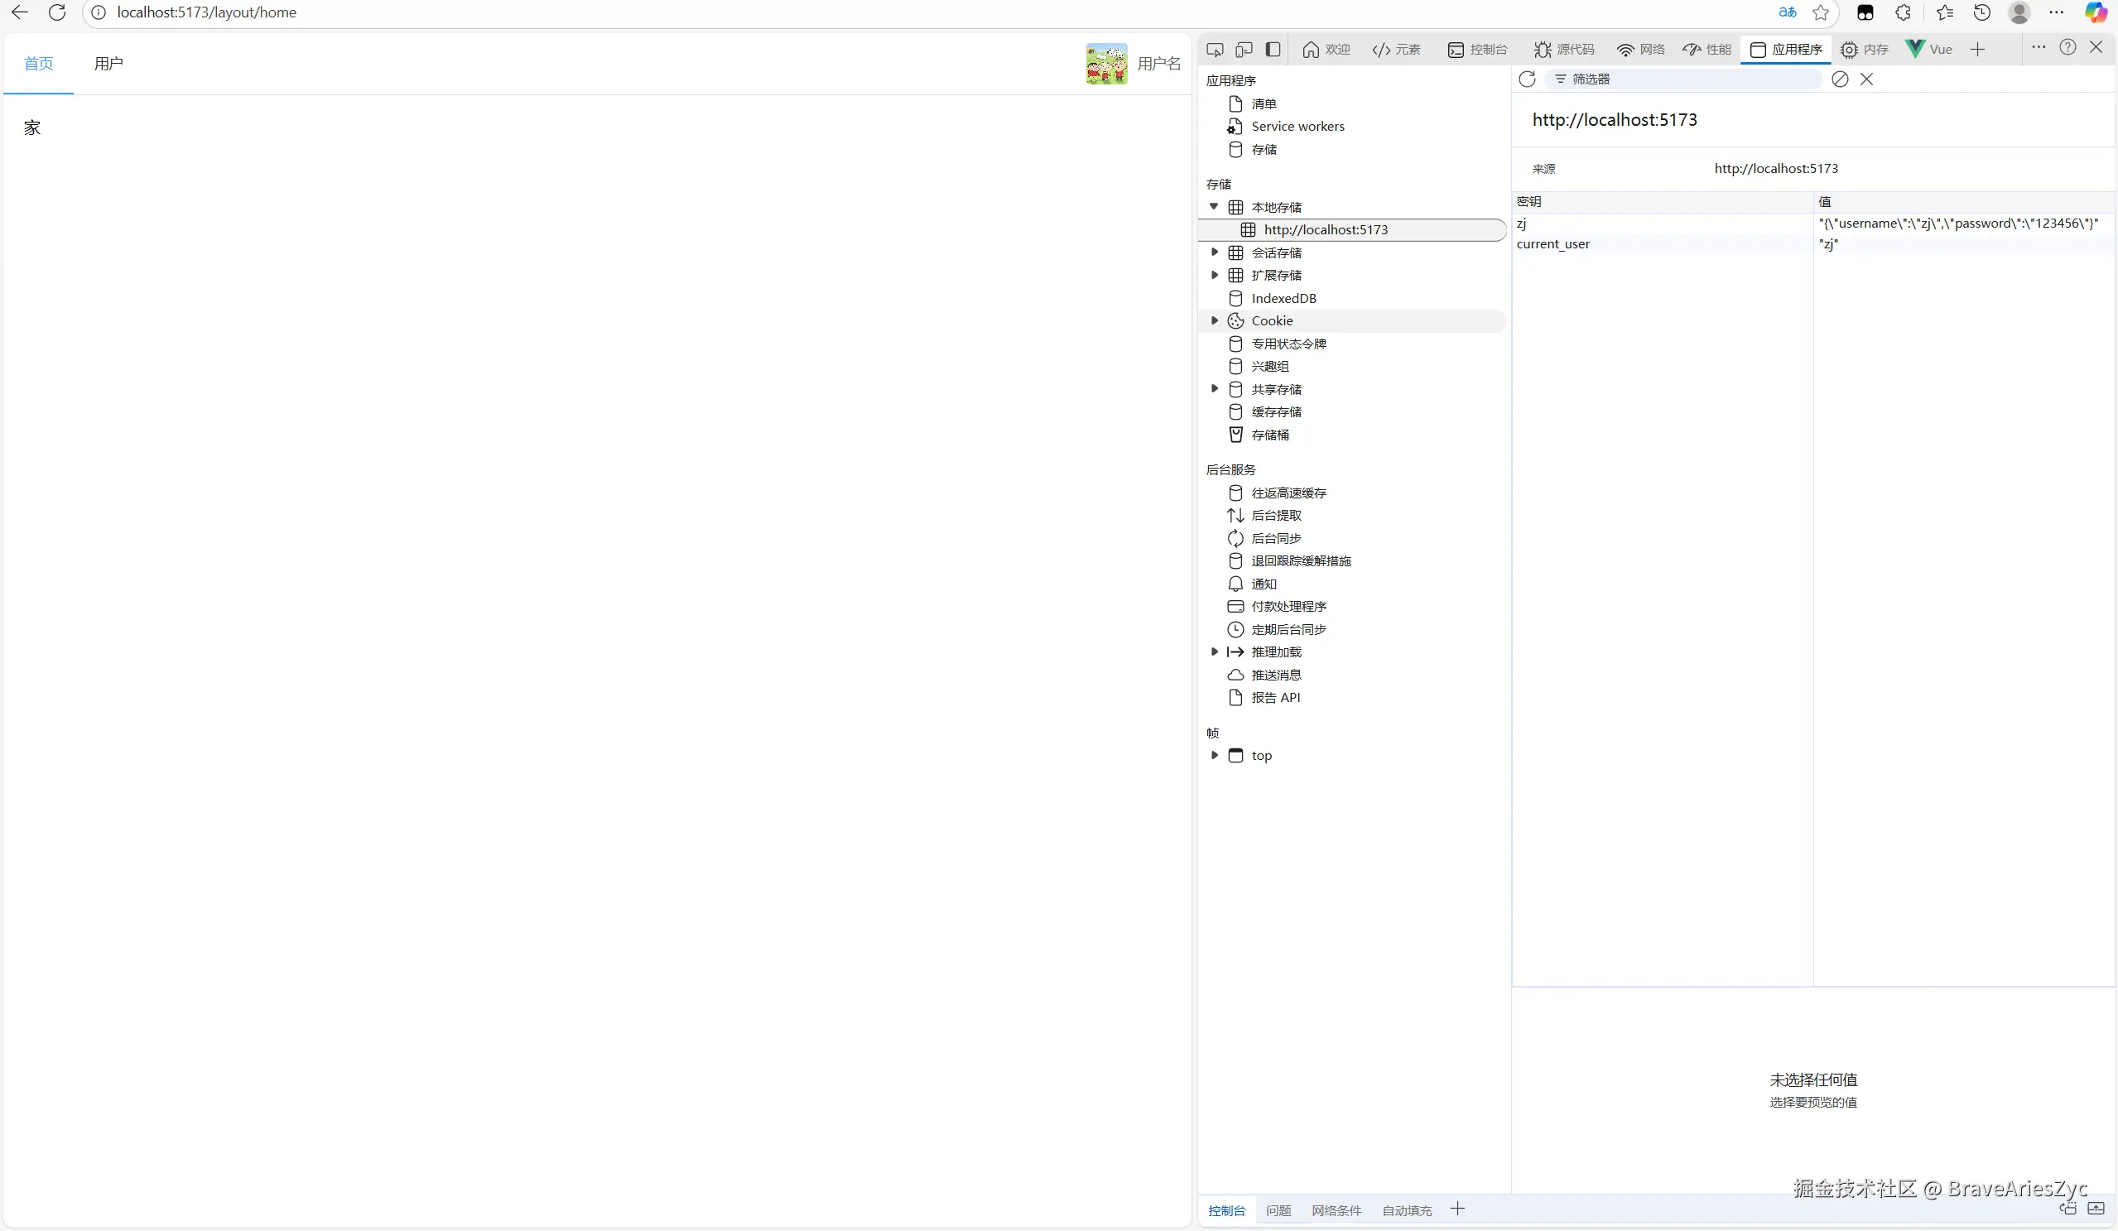Open browser extensions puzzle icon
This screenshot has height=1231, width=2118.
(1903, 12)
